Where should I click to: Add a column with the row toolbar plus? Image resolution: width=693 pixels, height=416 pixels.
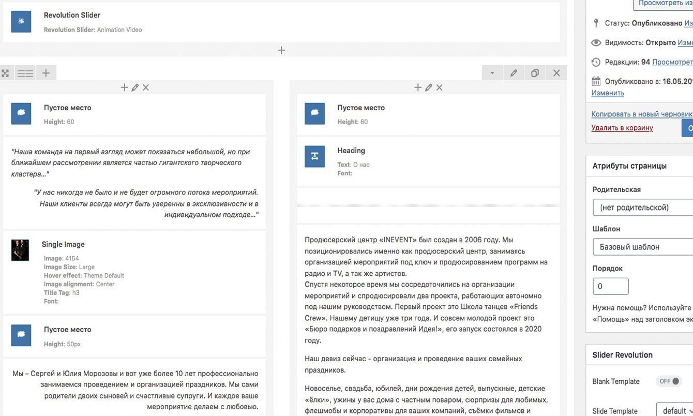pyautogui.click(x=46, y=73)
